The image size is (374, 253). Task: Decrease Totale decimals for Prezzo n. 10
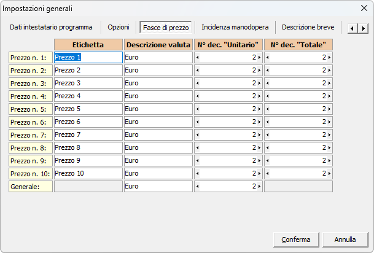tap(268, 173)
